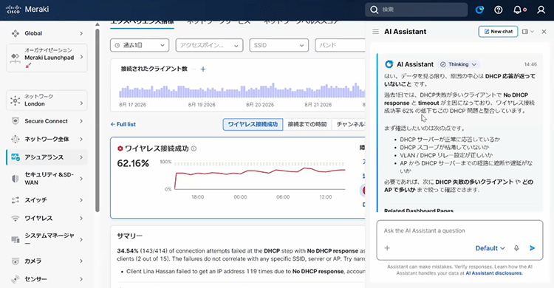Open the スイッチ menu item
This screenshot has height=288, width=554.
47,200
